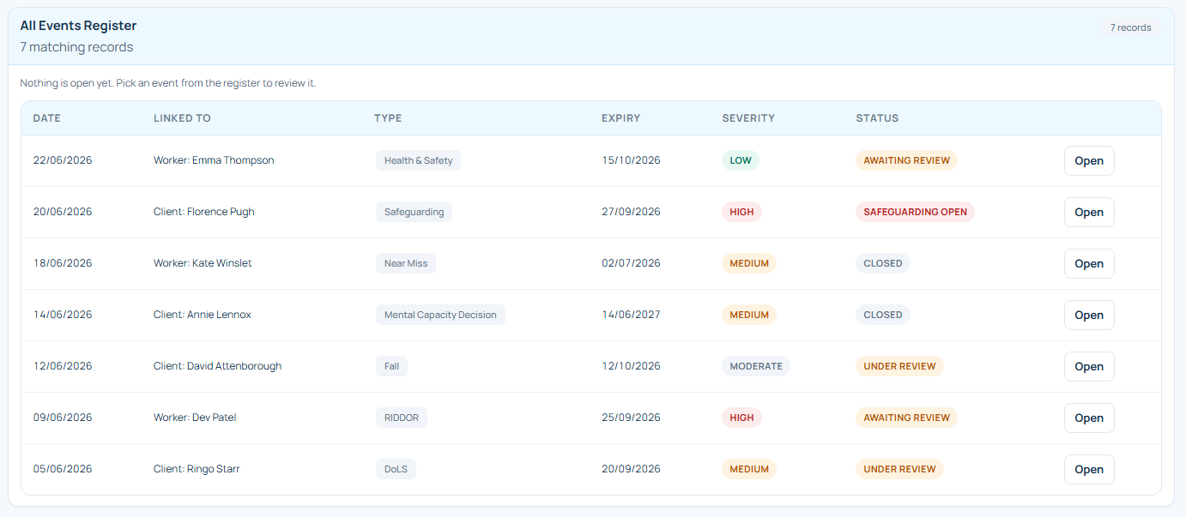Click the 'Health & Safety' type tag
This screenshot has width=1186, height=517.
pyautogui.click(x=418, y=160)
